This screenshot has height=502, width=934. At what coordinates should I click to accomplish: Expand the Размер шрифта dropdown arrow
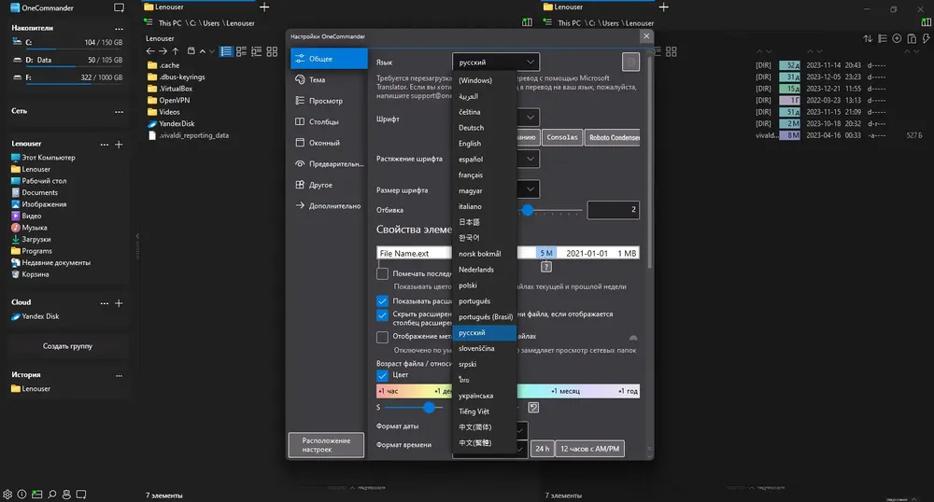(530, 189)
